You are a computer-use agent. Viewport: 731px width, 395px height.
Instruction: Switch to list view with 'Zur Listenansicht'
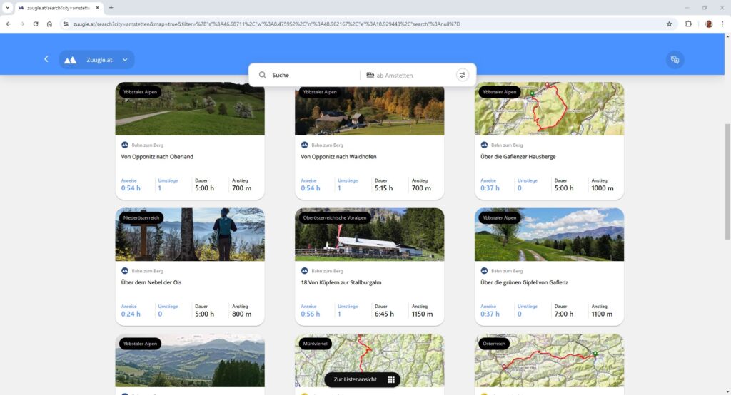tap(362, 379)
